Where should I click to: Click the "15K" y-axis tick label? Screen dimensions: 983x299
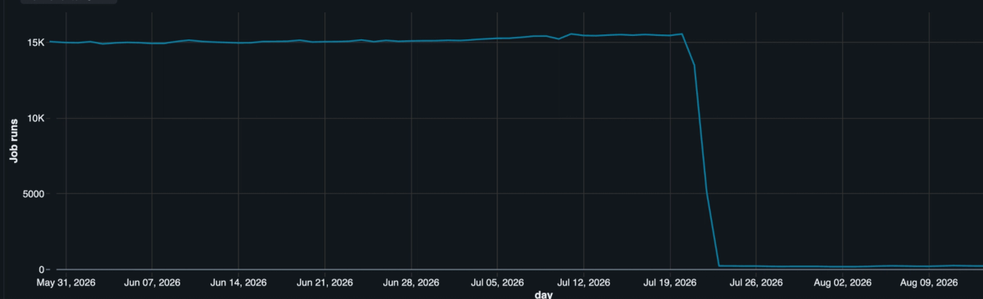35,42
